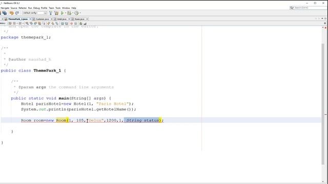The image size is (328, 184).
Task: Click Shift Line Left icon
Action: click(63, 24)
